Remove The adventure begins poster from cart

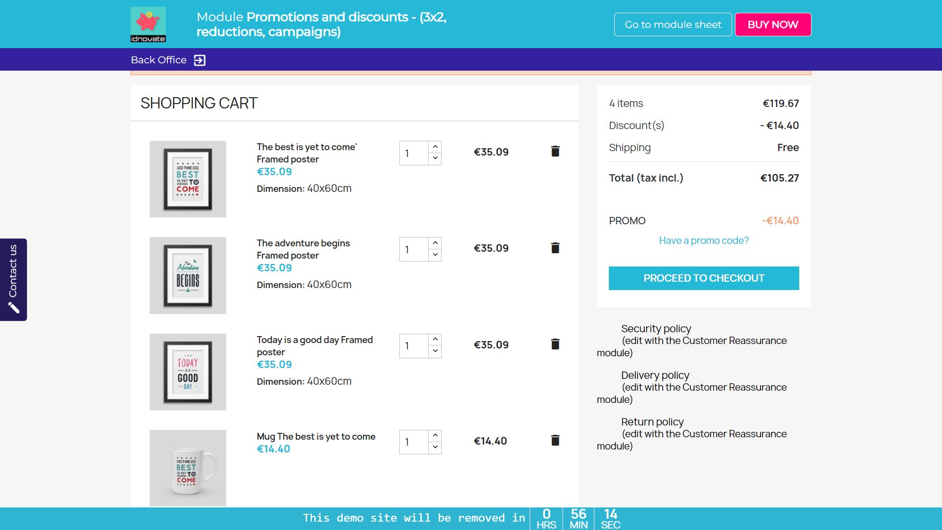pyautogui.click(x=555, y=248)
